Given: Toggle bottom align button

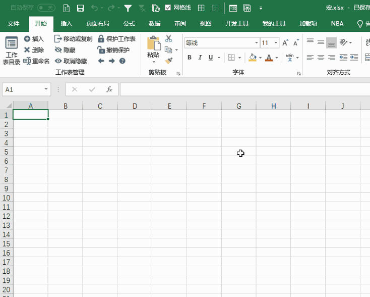Looking at the screenshot, I should tap(331, 43).
